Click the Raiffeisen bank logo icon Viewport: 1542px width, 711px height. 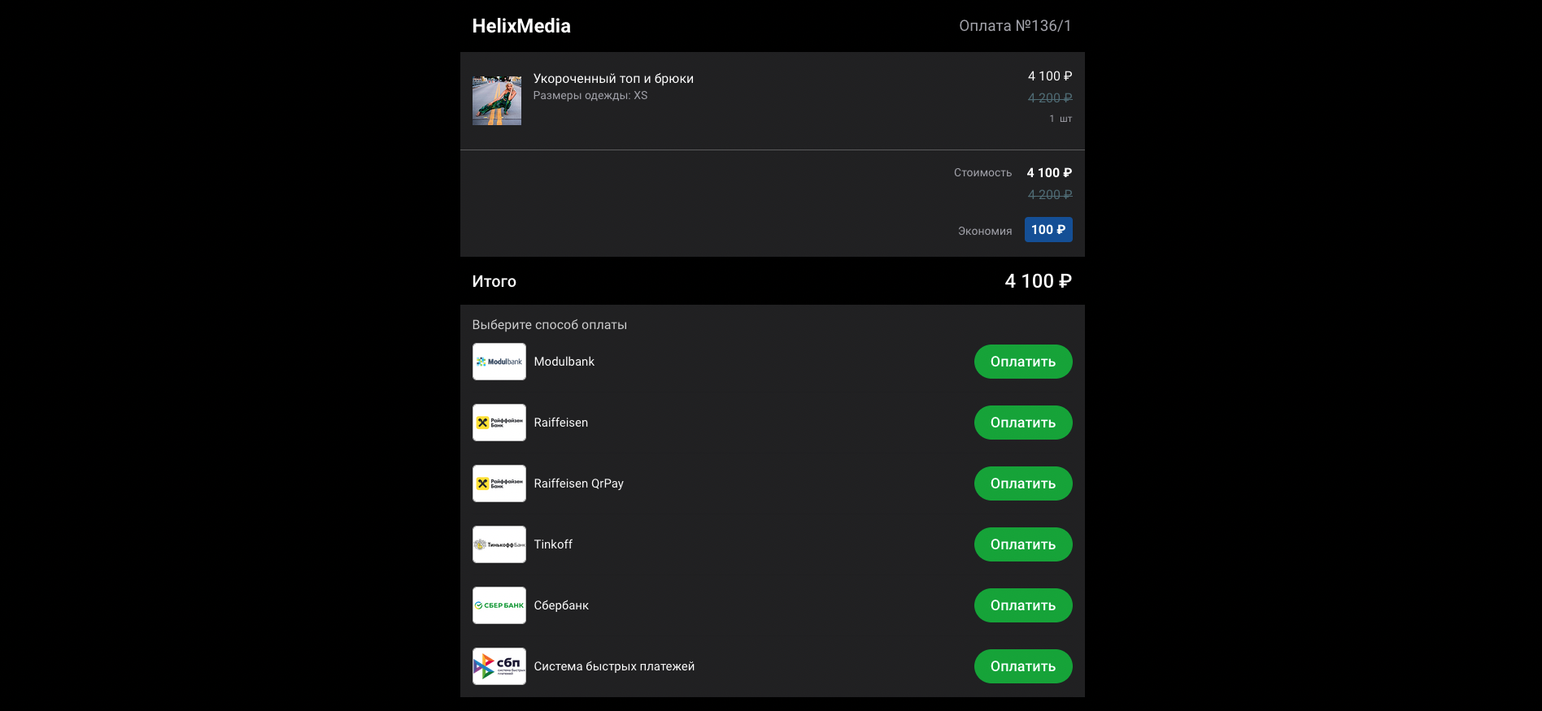pos(499,423)
